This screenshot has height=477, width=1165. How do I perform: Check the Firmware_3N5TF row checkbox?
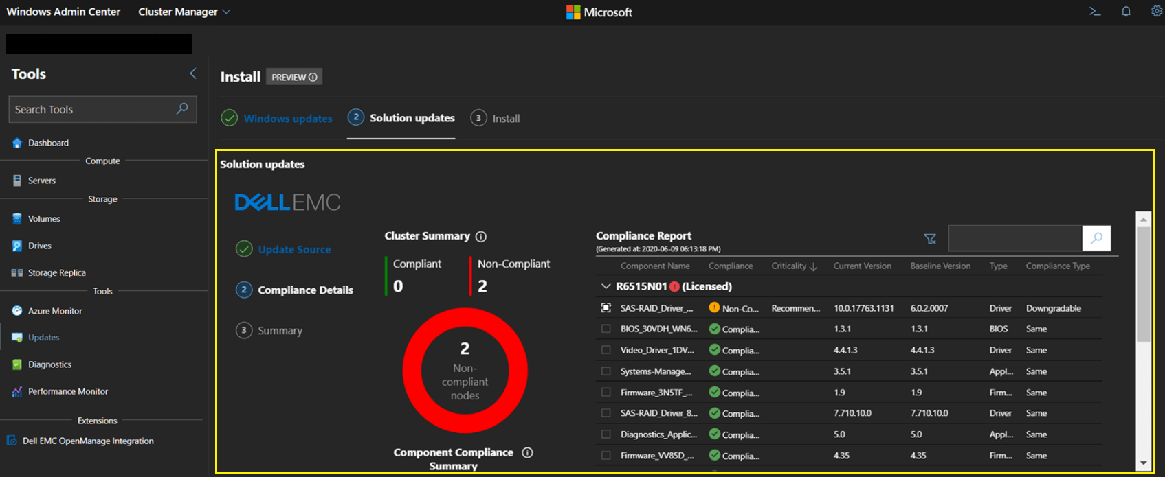coord(606,393)
